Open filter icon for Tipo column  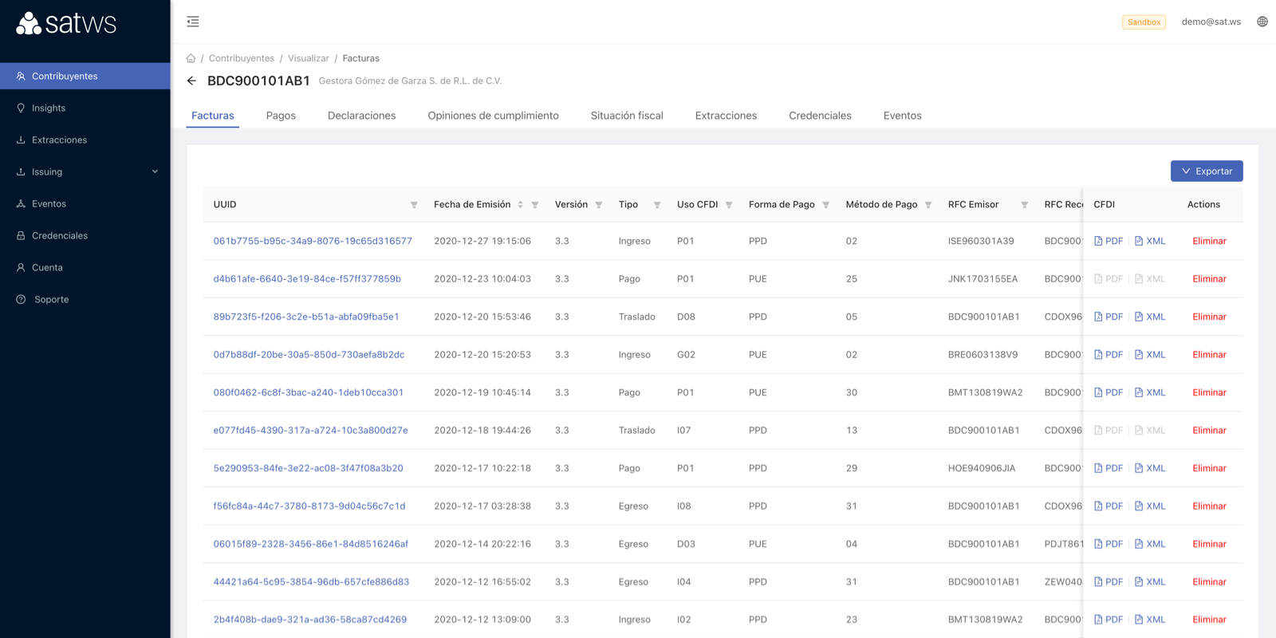click(x=657, y=205)
